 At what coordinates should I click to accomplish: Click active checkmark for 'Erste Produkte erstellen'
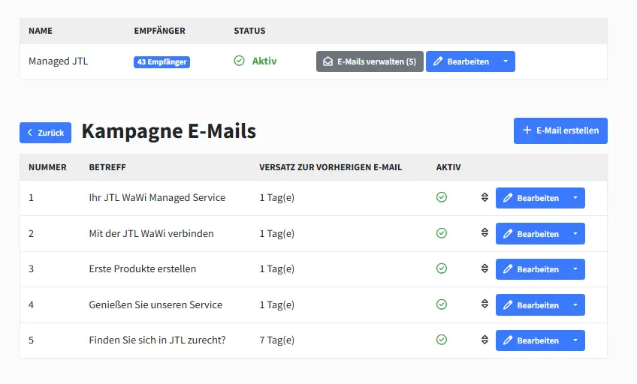pos(442,268)
